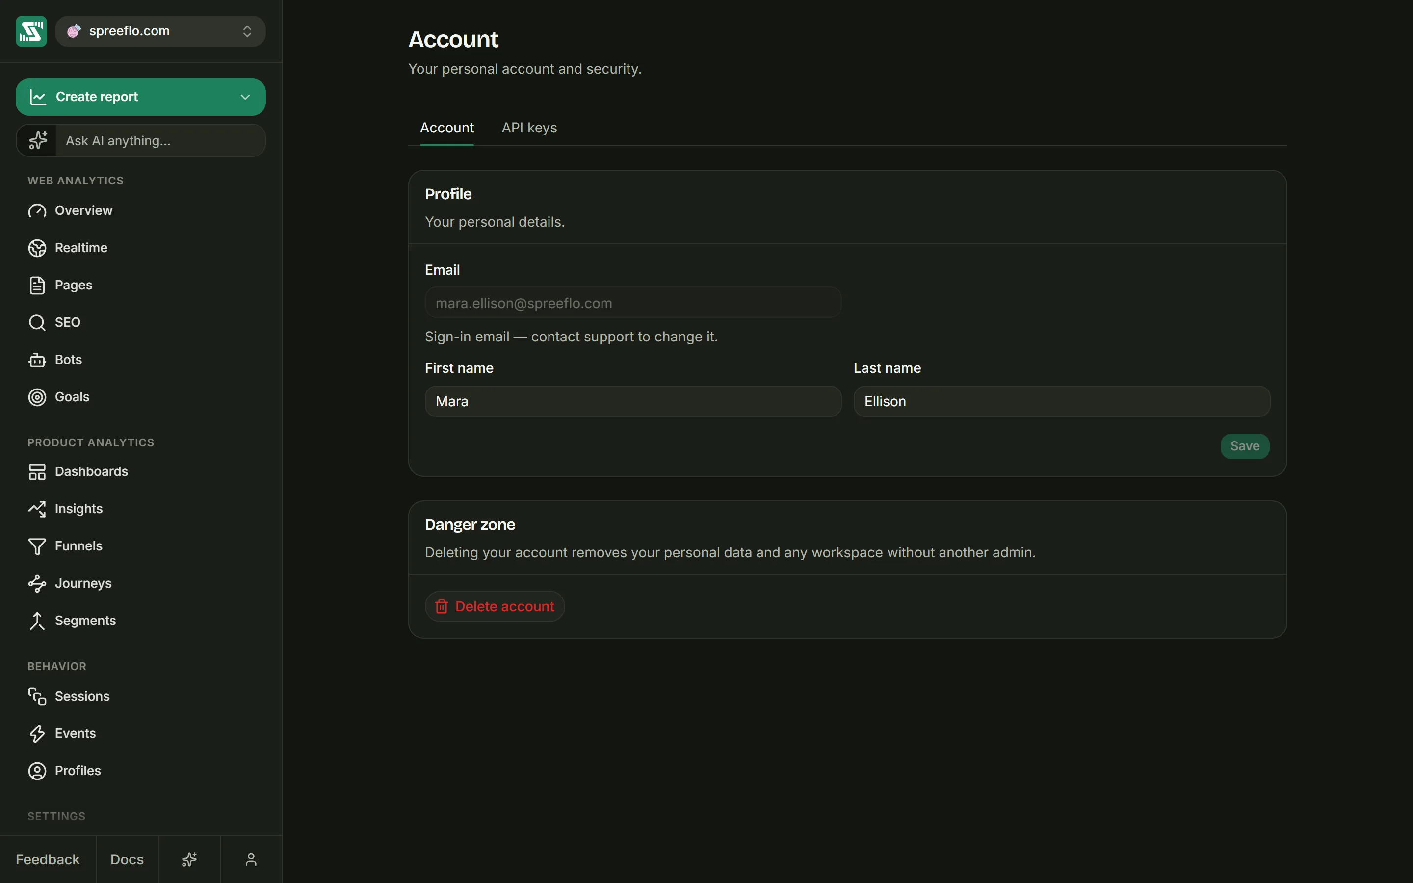The image size is (1413, 883).
Task: Open the Segments merge icon
Action: [x=37, y=621]
